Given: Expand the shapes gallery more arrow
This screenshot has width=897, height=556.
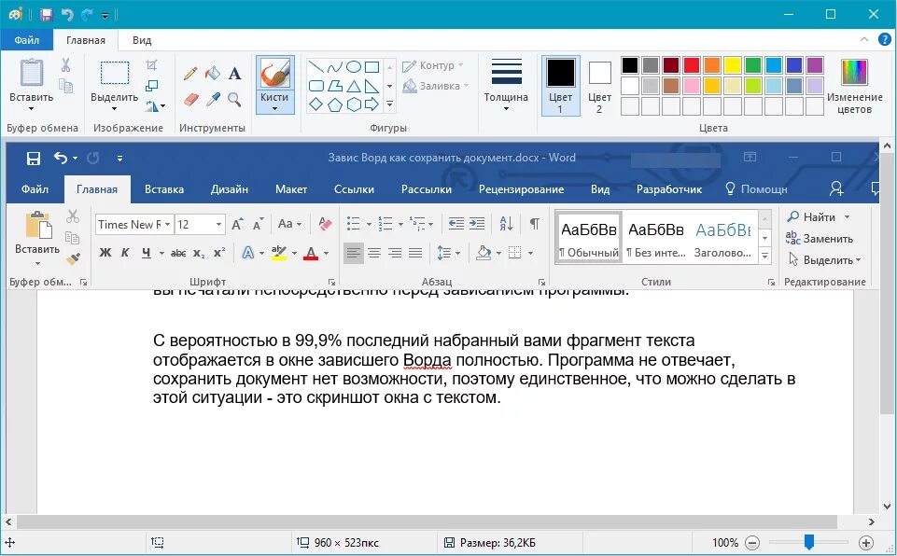Looking at the screenshot, I should tap(389, 104).
